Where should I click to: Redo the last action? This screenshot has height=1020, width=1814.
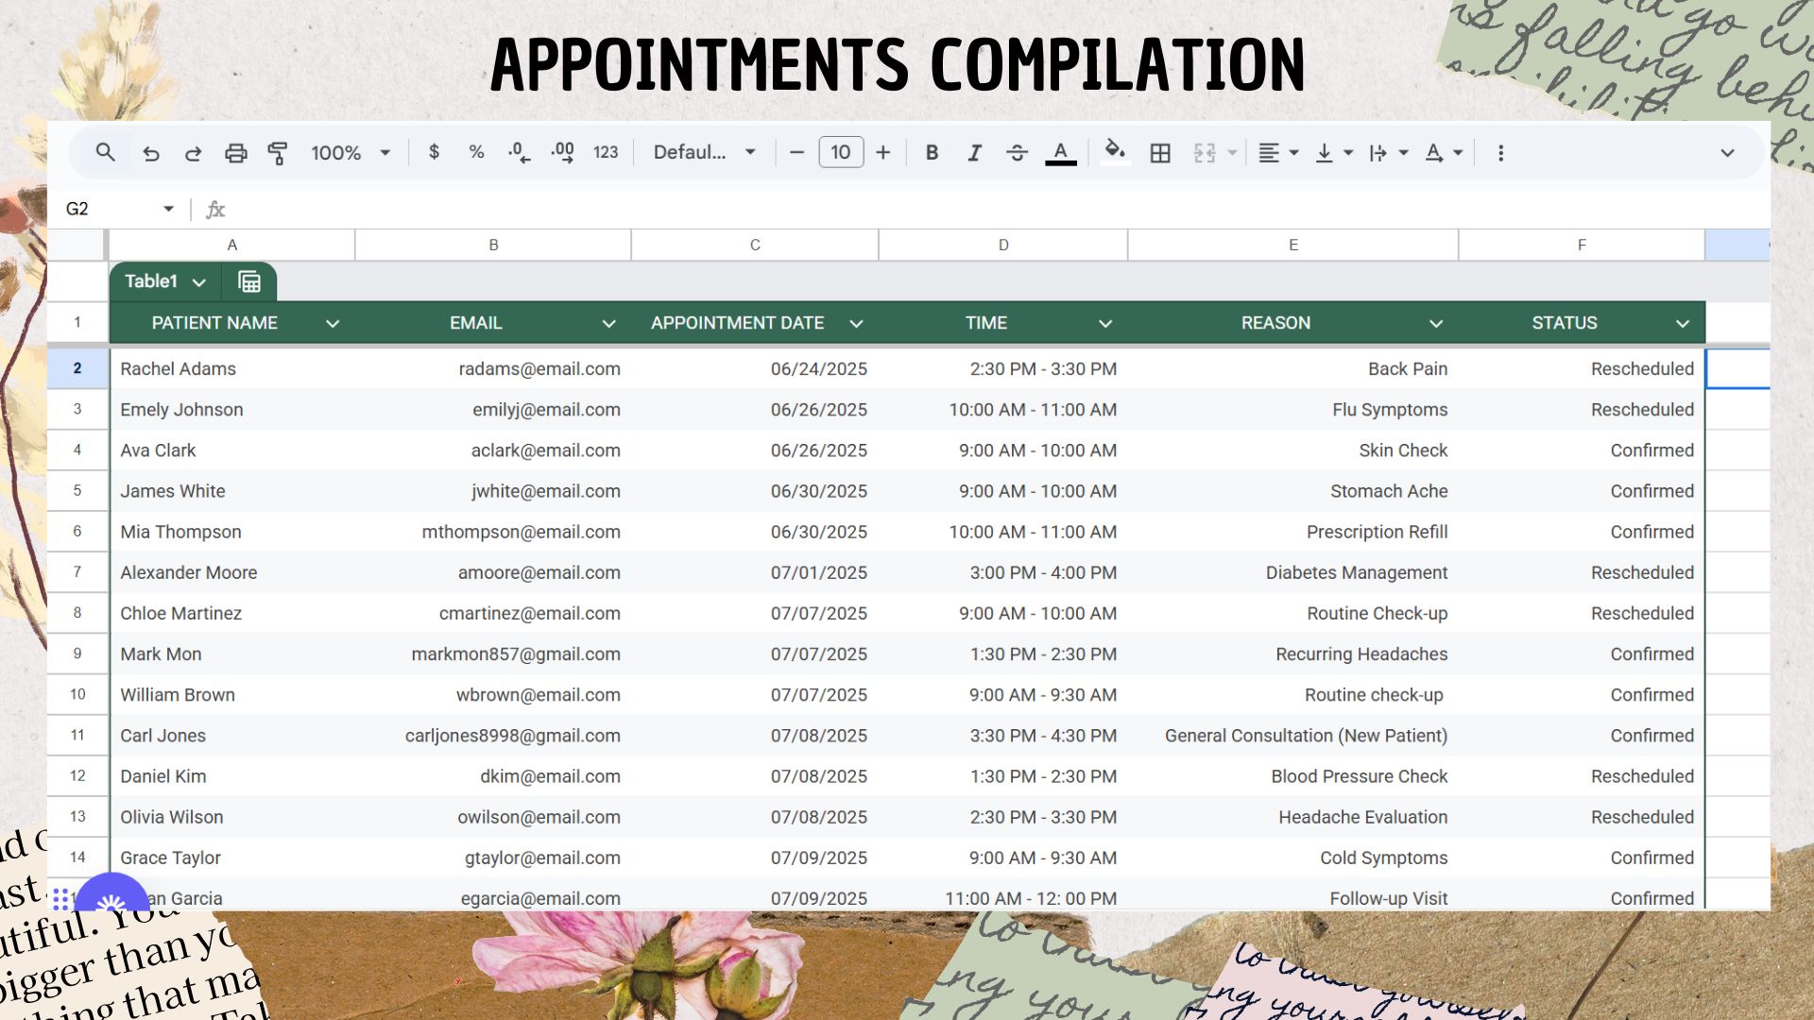tap(193, 153)
